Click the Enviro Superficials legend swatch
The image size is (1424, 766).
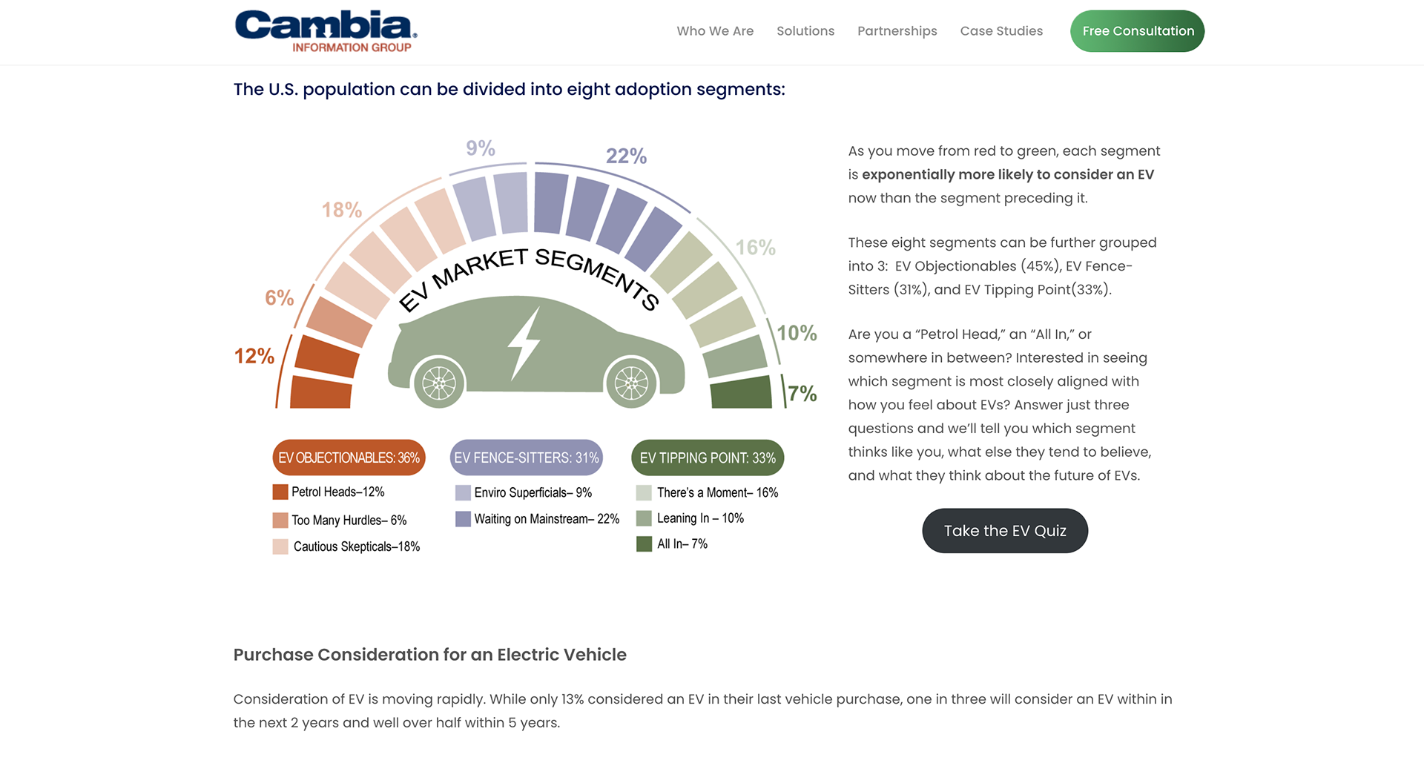pyautogui.click(x=463, y=493)
